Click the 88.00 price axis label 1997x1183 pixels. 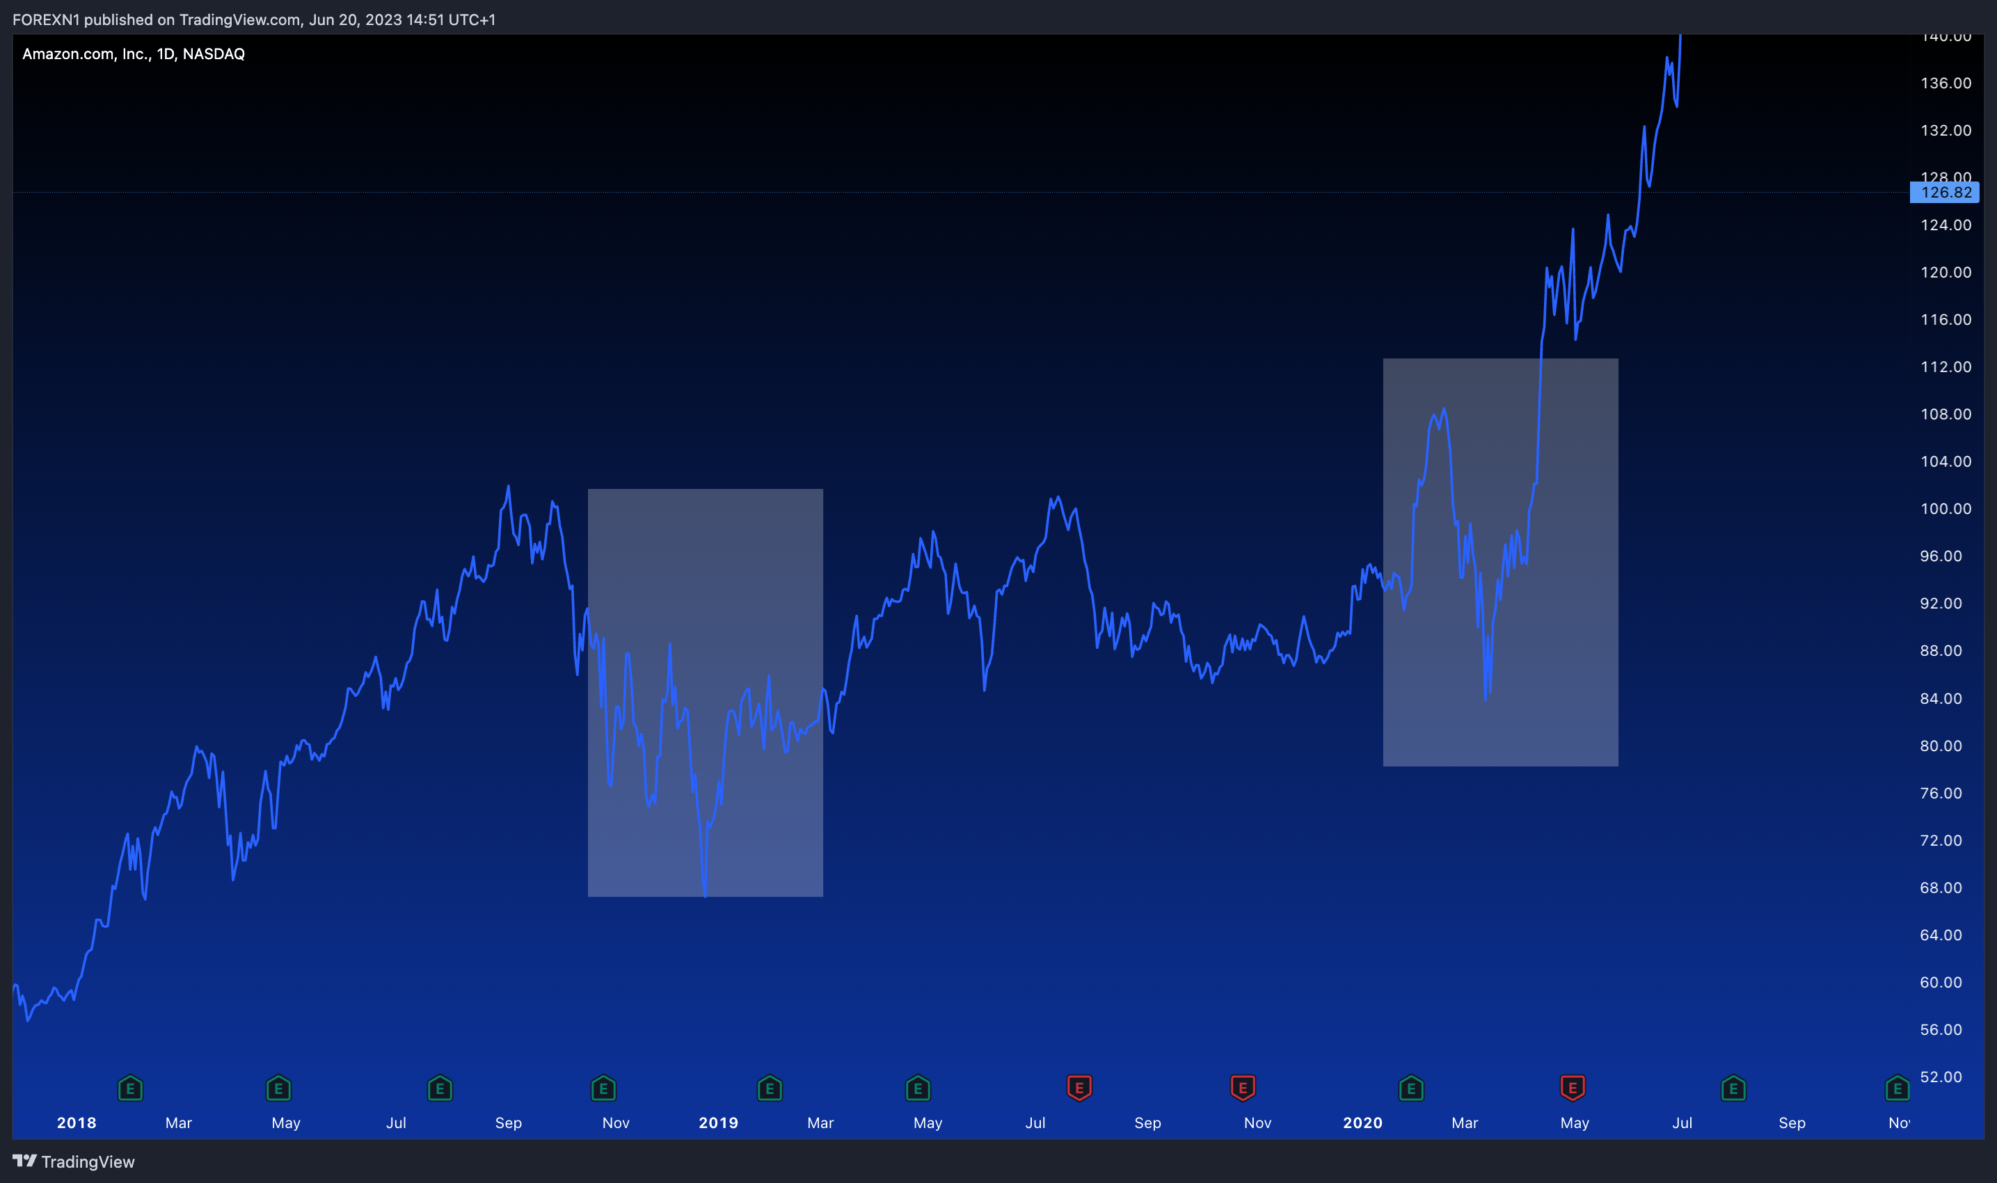1941,650
